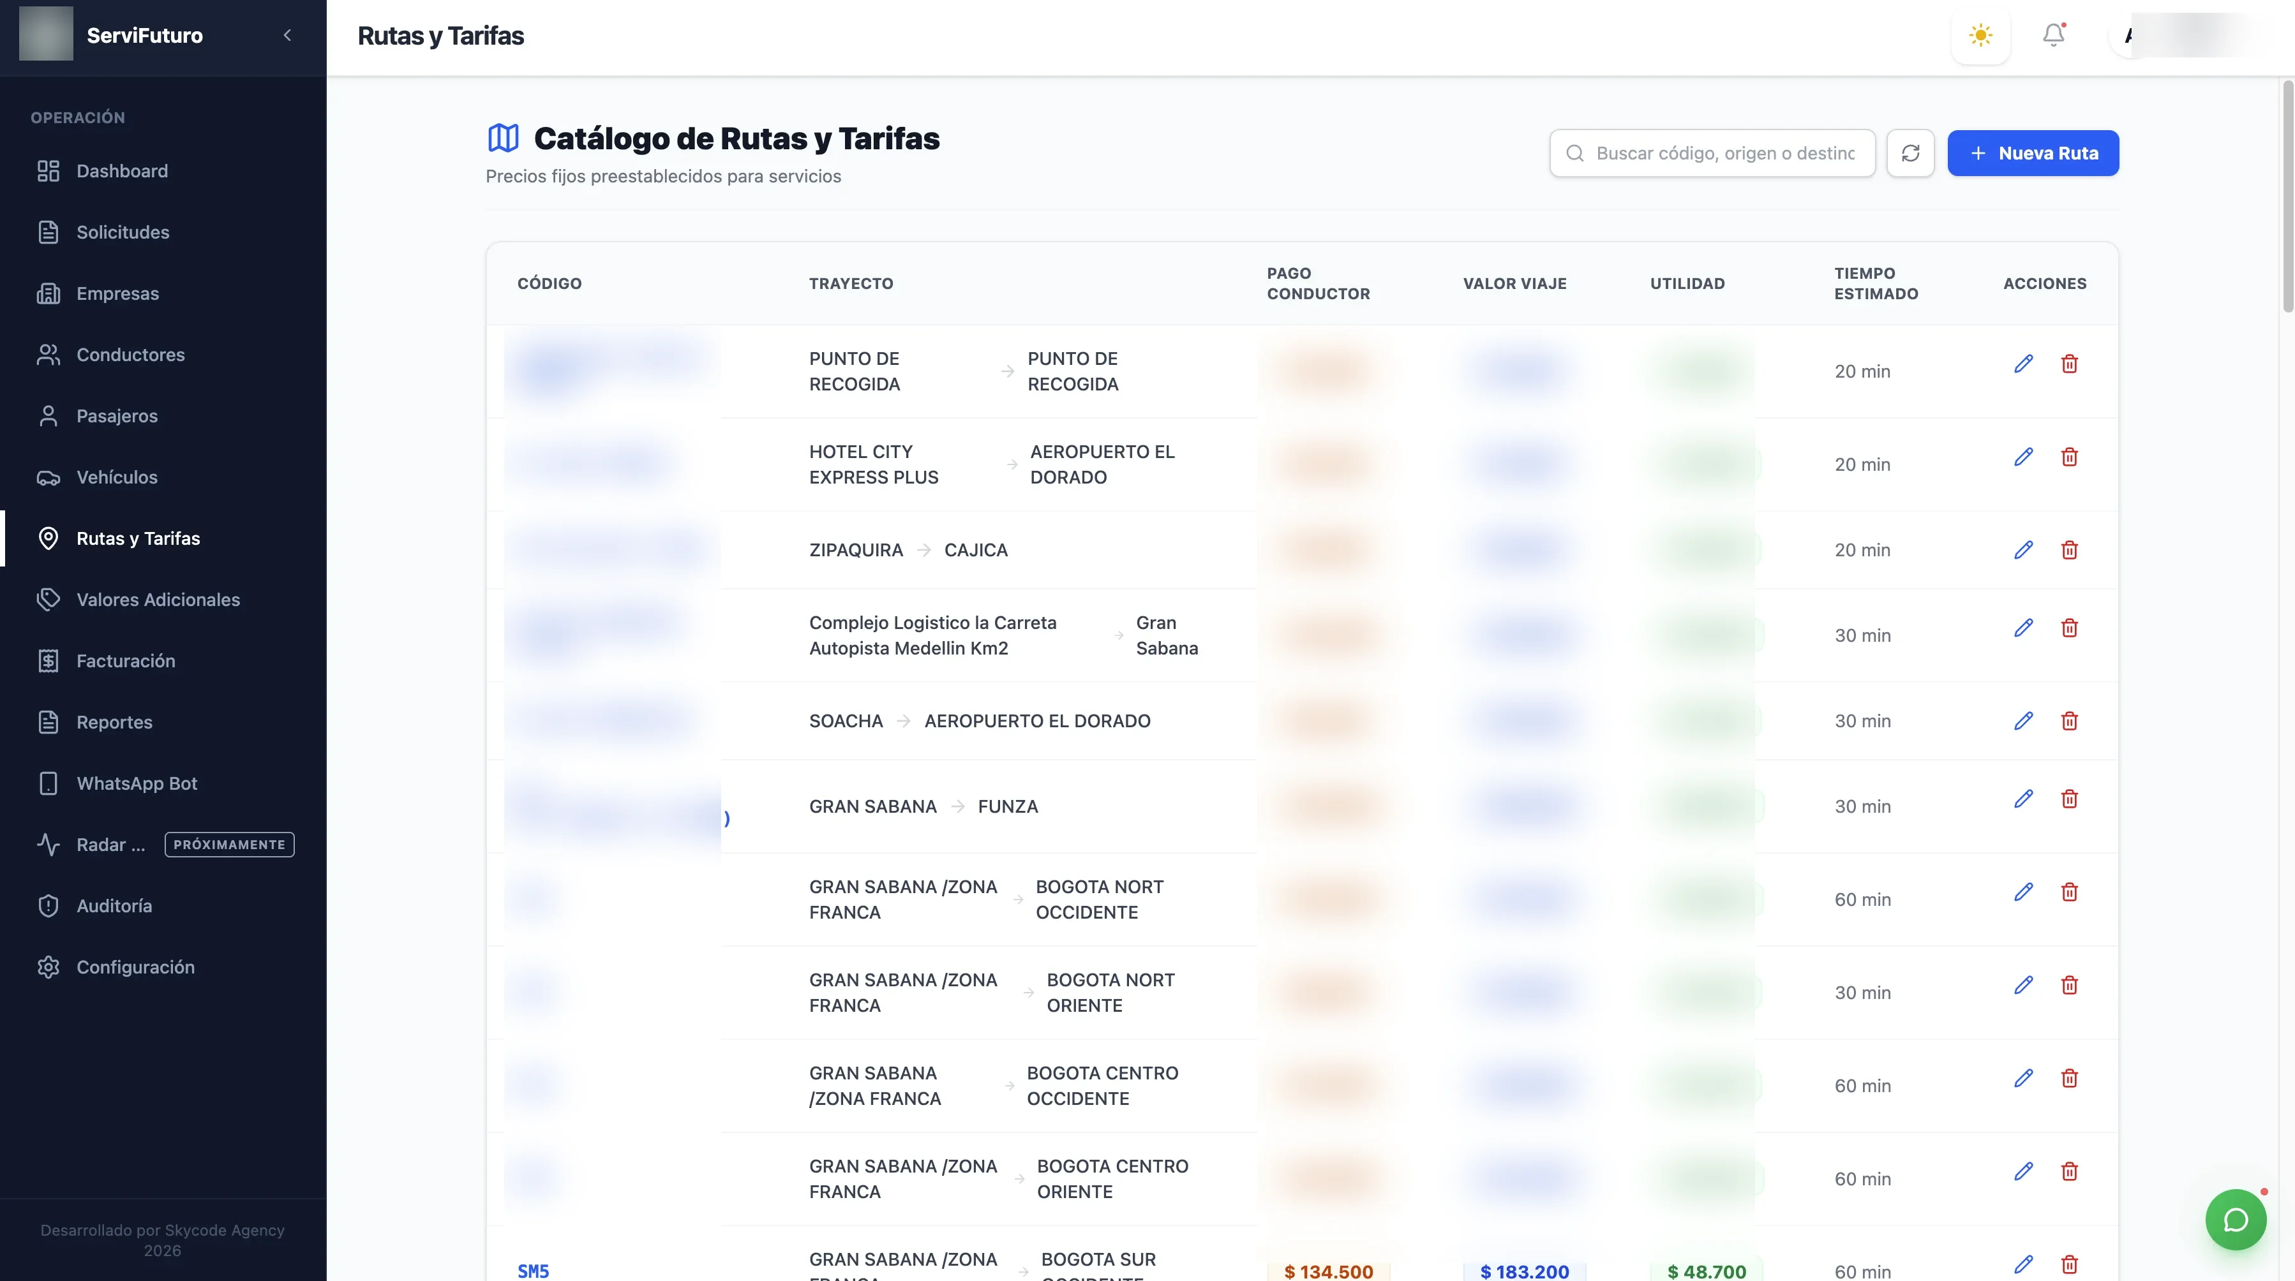Click the Reportes document icon

(48, 722)
